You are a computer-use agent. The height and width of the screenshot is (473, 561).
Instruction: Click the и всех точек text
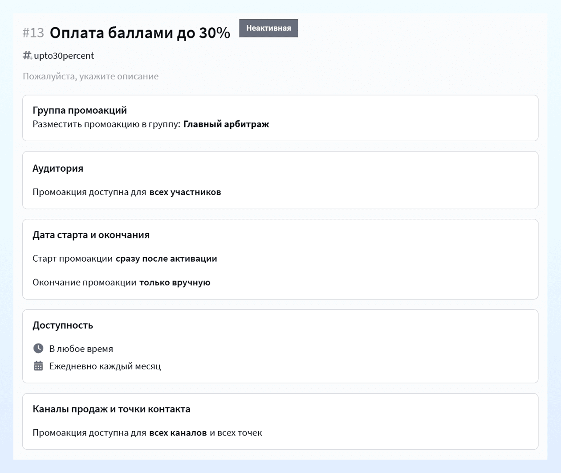[236, 432]
